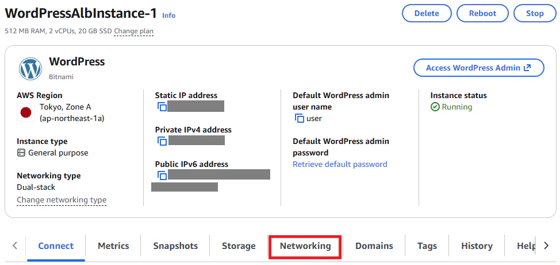
Task: Click the 'General purpose' text
Action: tap(58, 153)
